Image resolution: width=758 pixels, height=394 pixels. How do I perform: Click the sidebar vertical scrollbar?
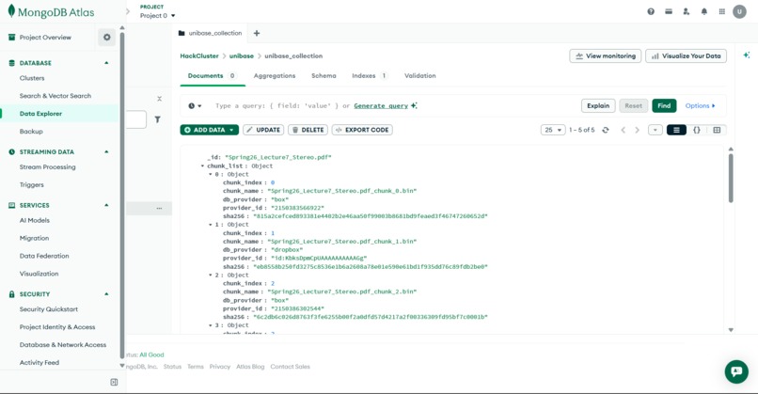(x=122, y=194)
